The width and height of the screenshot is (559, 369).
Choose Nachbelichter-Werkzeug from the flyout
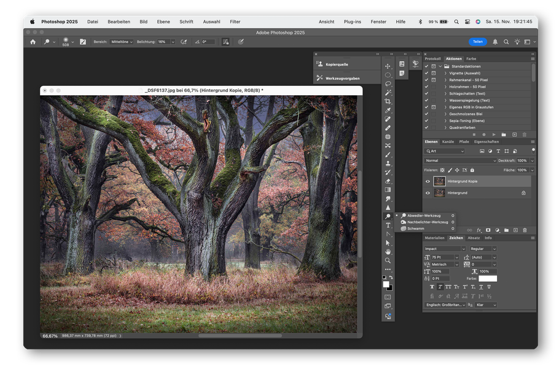coord(428,222)
